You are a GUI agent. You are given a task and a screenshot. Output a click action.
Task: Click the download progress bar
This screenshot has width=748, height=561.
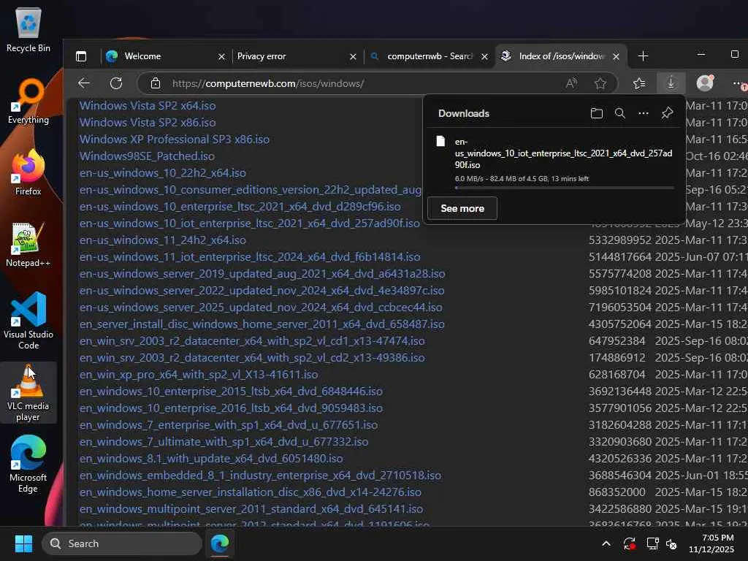pyautogui.click(x=565, y=188)
